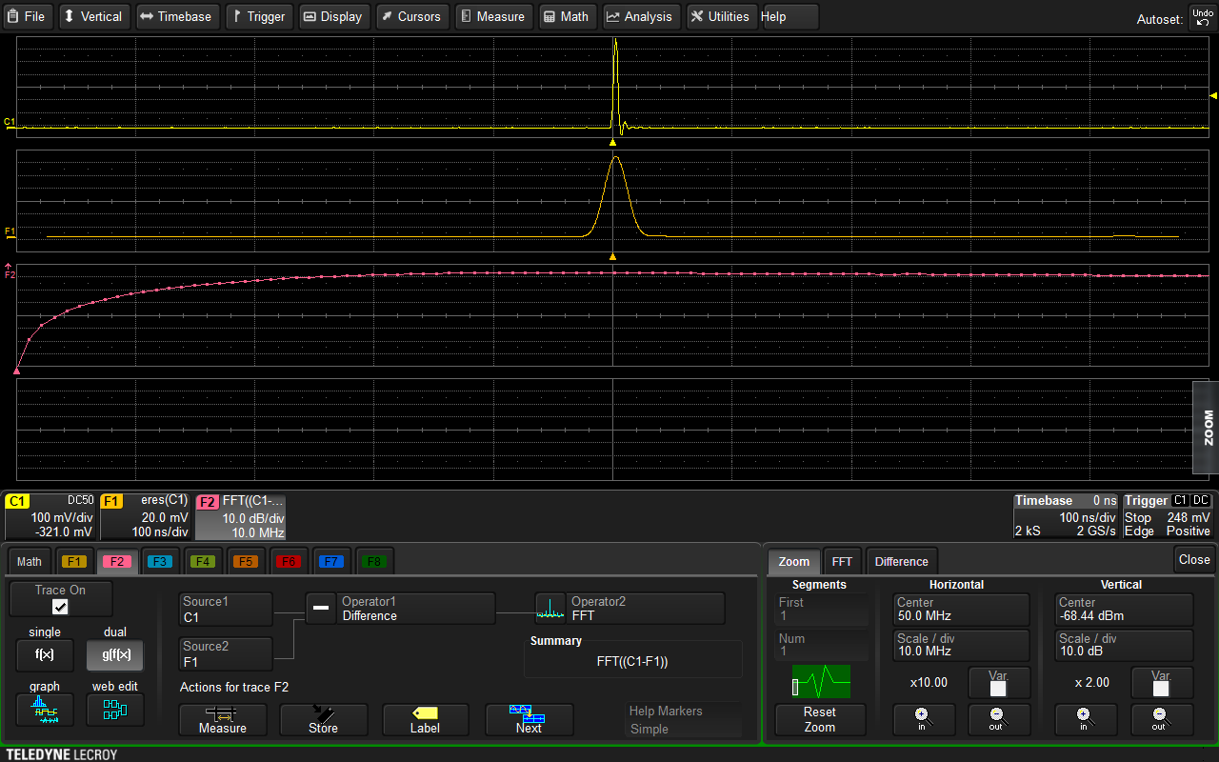Edit the Segments Num field
Viewport: 1219px width, 762px height.
pyautogui.click(x=822, y=646)
